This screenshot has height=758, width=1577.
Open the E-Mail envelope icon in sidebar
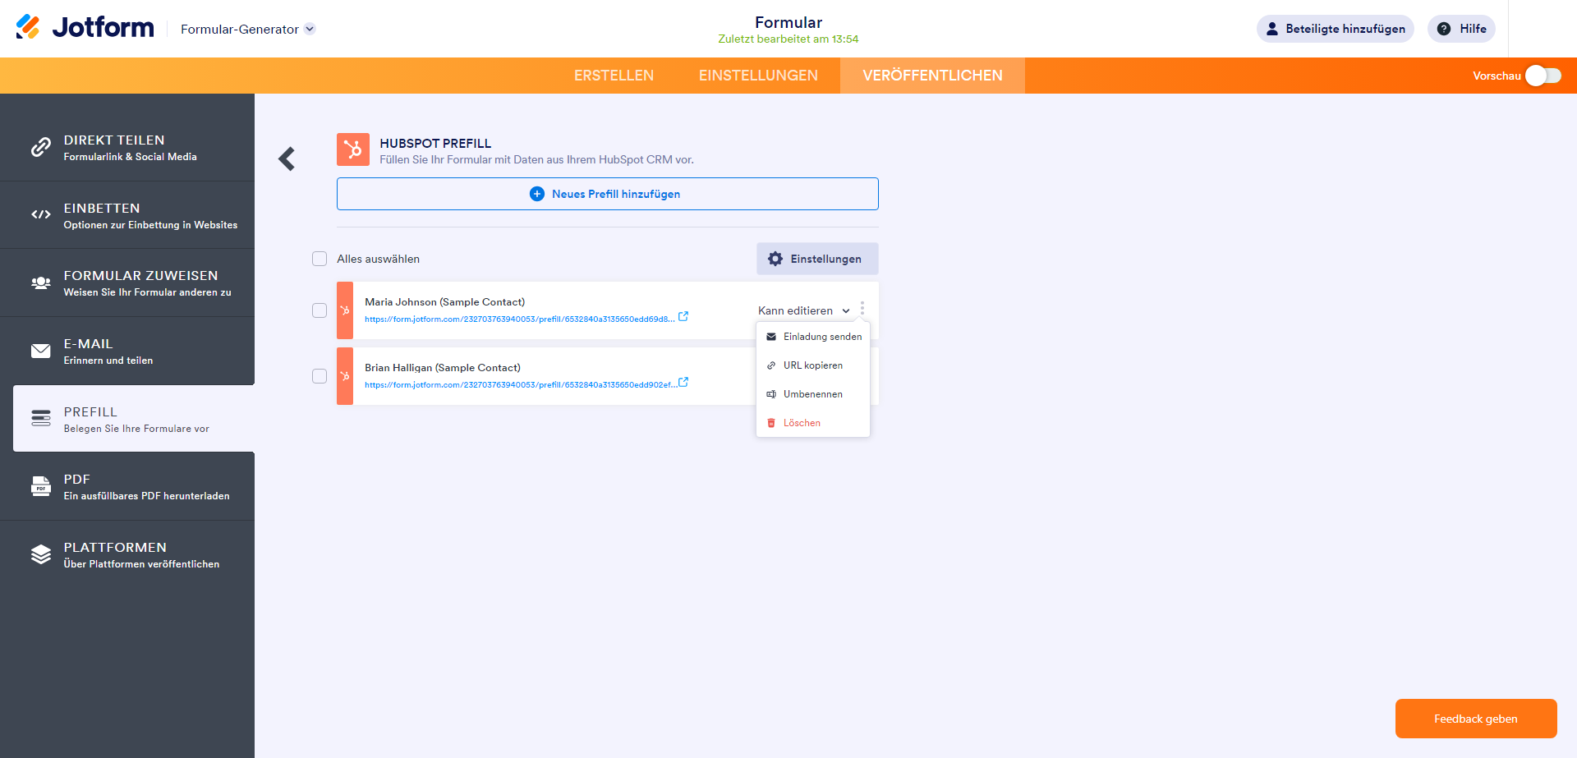[41, 351]
